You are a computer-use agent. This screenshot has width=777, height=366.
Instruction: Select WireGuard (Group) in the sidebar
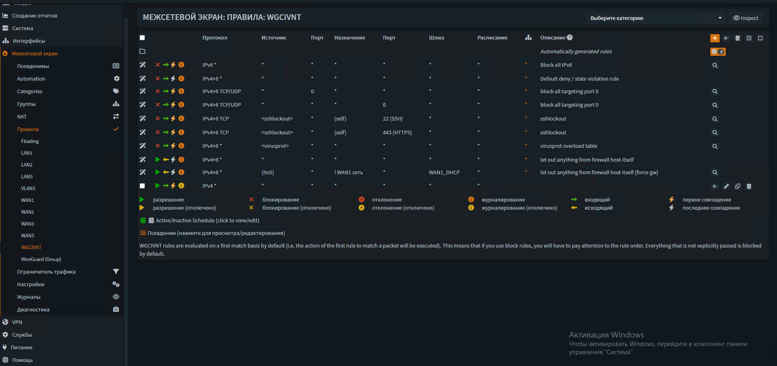coord(41,259)
